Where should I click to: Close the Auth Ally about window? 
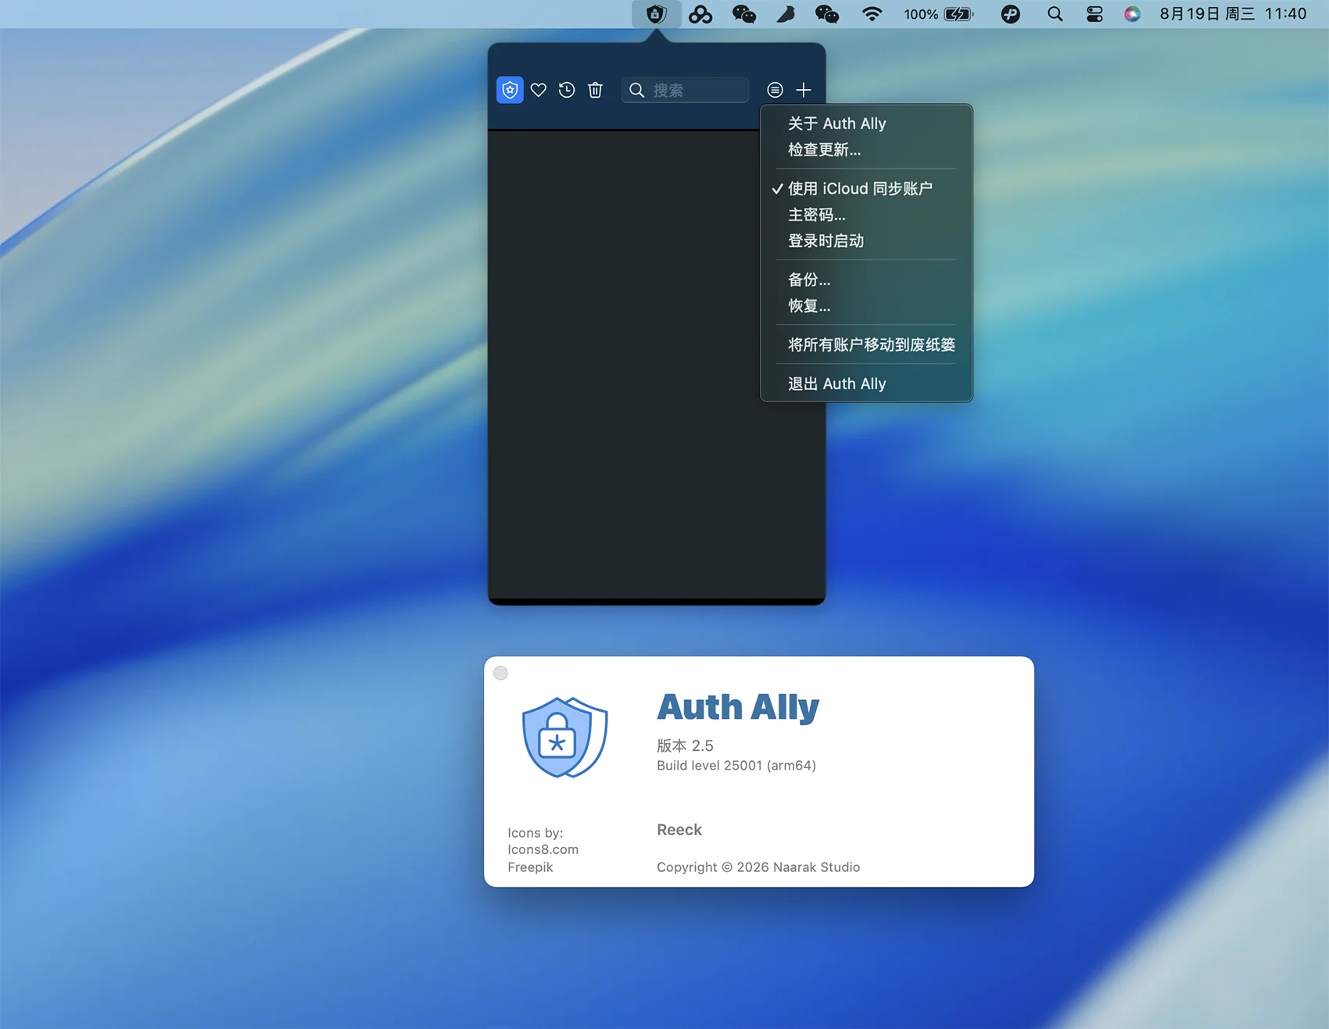coord(501,673)
